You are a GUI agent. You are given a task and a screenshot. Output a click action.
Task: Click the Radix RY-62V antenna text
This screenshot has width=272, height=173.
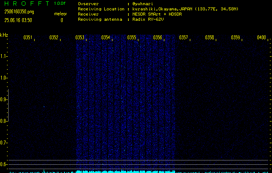(x=148, y=19)
